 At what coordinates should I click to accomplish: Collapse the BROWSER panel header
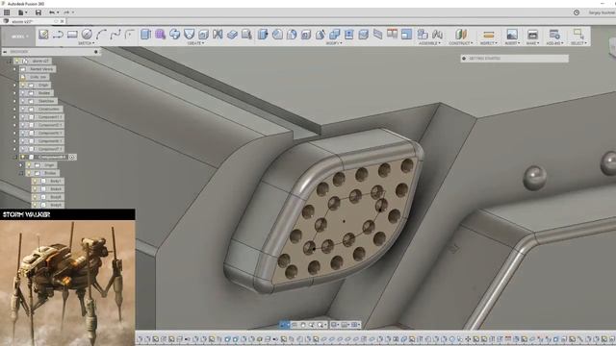pos(5,51)
